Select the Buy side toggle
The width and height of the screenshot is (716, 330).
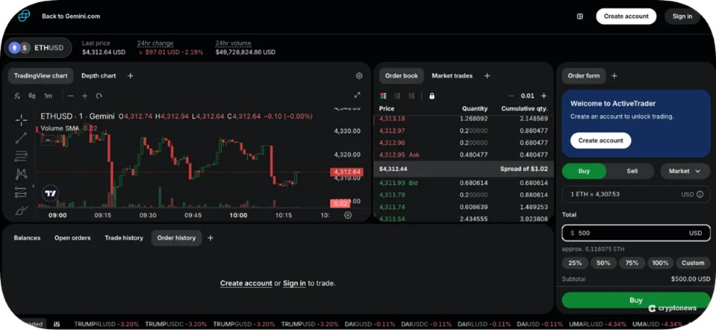click(x=584, y=171)
